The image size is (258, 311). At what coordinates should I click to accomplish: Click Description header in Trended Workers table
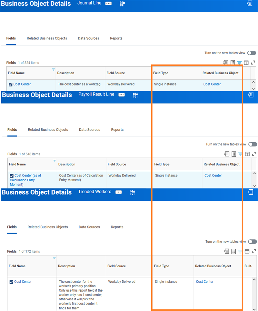click(x=66, y=266)
